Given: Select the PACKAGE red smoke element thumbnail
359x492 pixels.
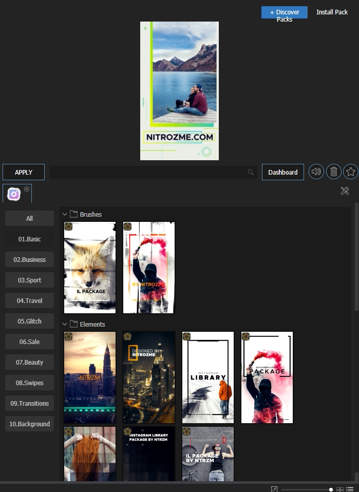Looking at the screenshot, I should tap(267, 377).
